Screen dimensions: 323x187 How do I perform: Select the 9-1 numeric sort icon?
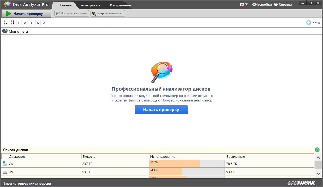click(12, 23)
